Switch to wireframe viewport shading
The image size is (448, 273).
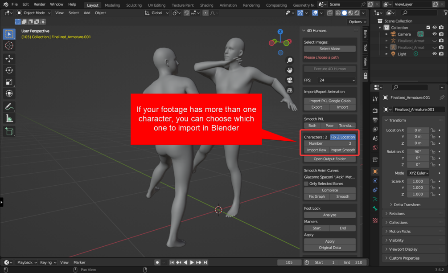(338, 13)
